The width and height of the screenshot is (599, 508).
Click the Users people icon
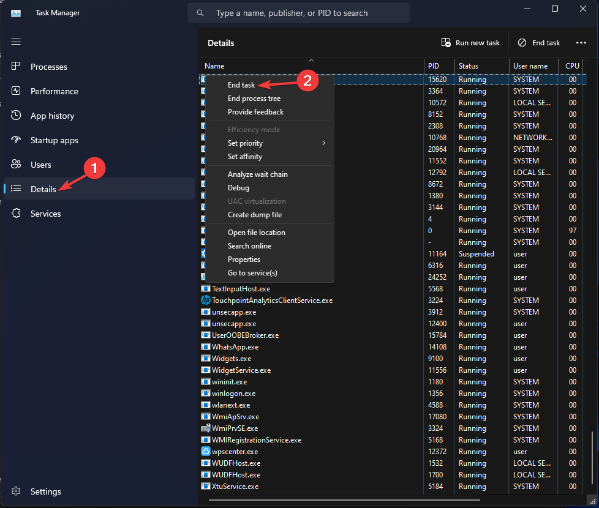point(16,164)
